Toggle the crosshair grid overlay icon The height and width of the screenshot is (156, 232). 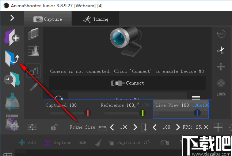[218, 127]
